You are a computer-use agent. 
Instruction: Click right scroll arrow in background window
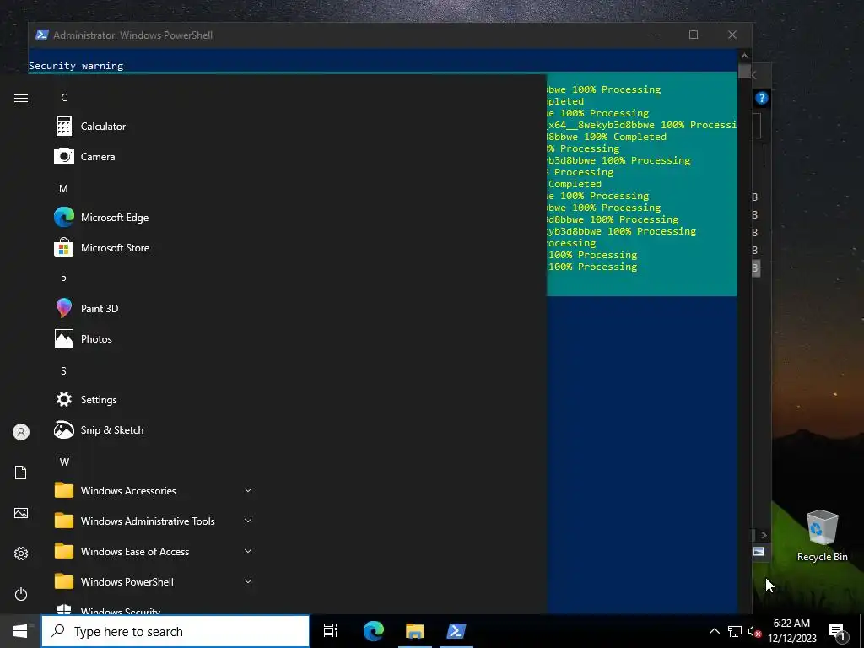pyautogui.click(x=764, y=535)
